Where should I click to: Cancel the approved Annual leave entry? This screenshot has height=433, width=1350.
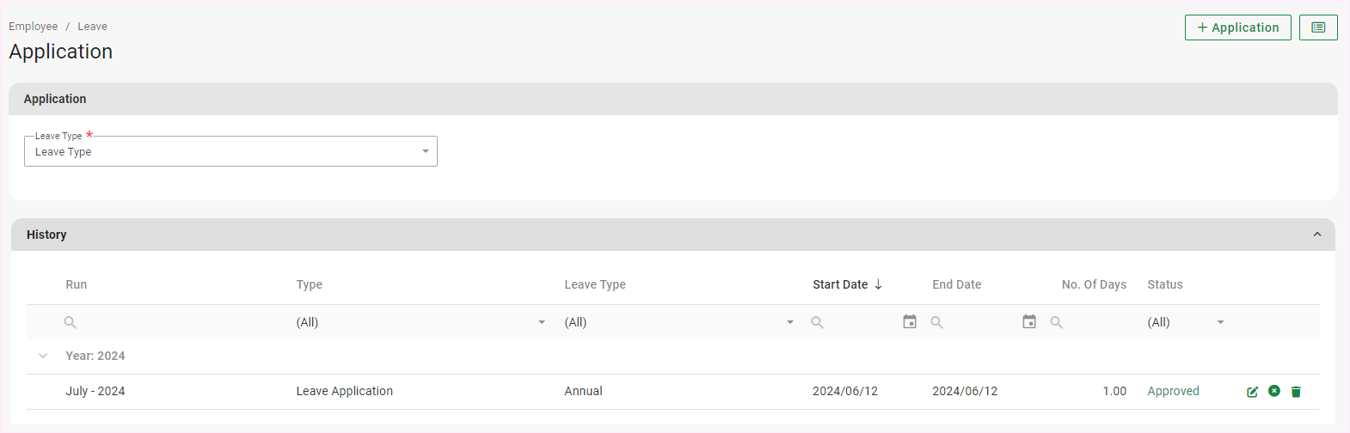tap(1274, 391)
